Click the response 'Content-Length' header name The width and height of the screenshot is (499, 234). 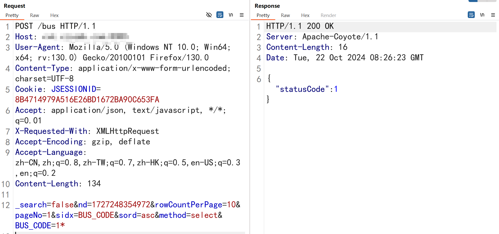click(298, 47)
